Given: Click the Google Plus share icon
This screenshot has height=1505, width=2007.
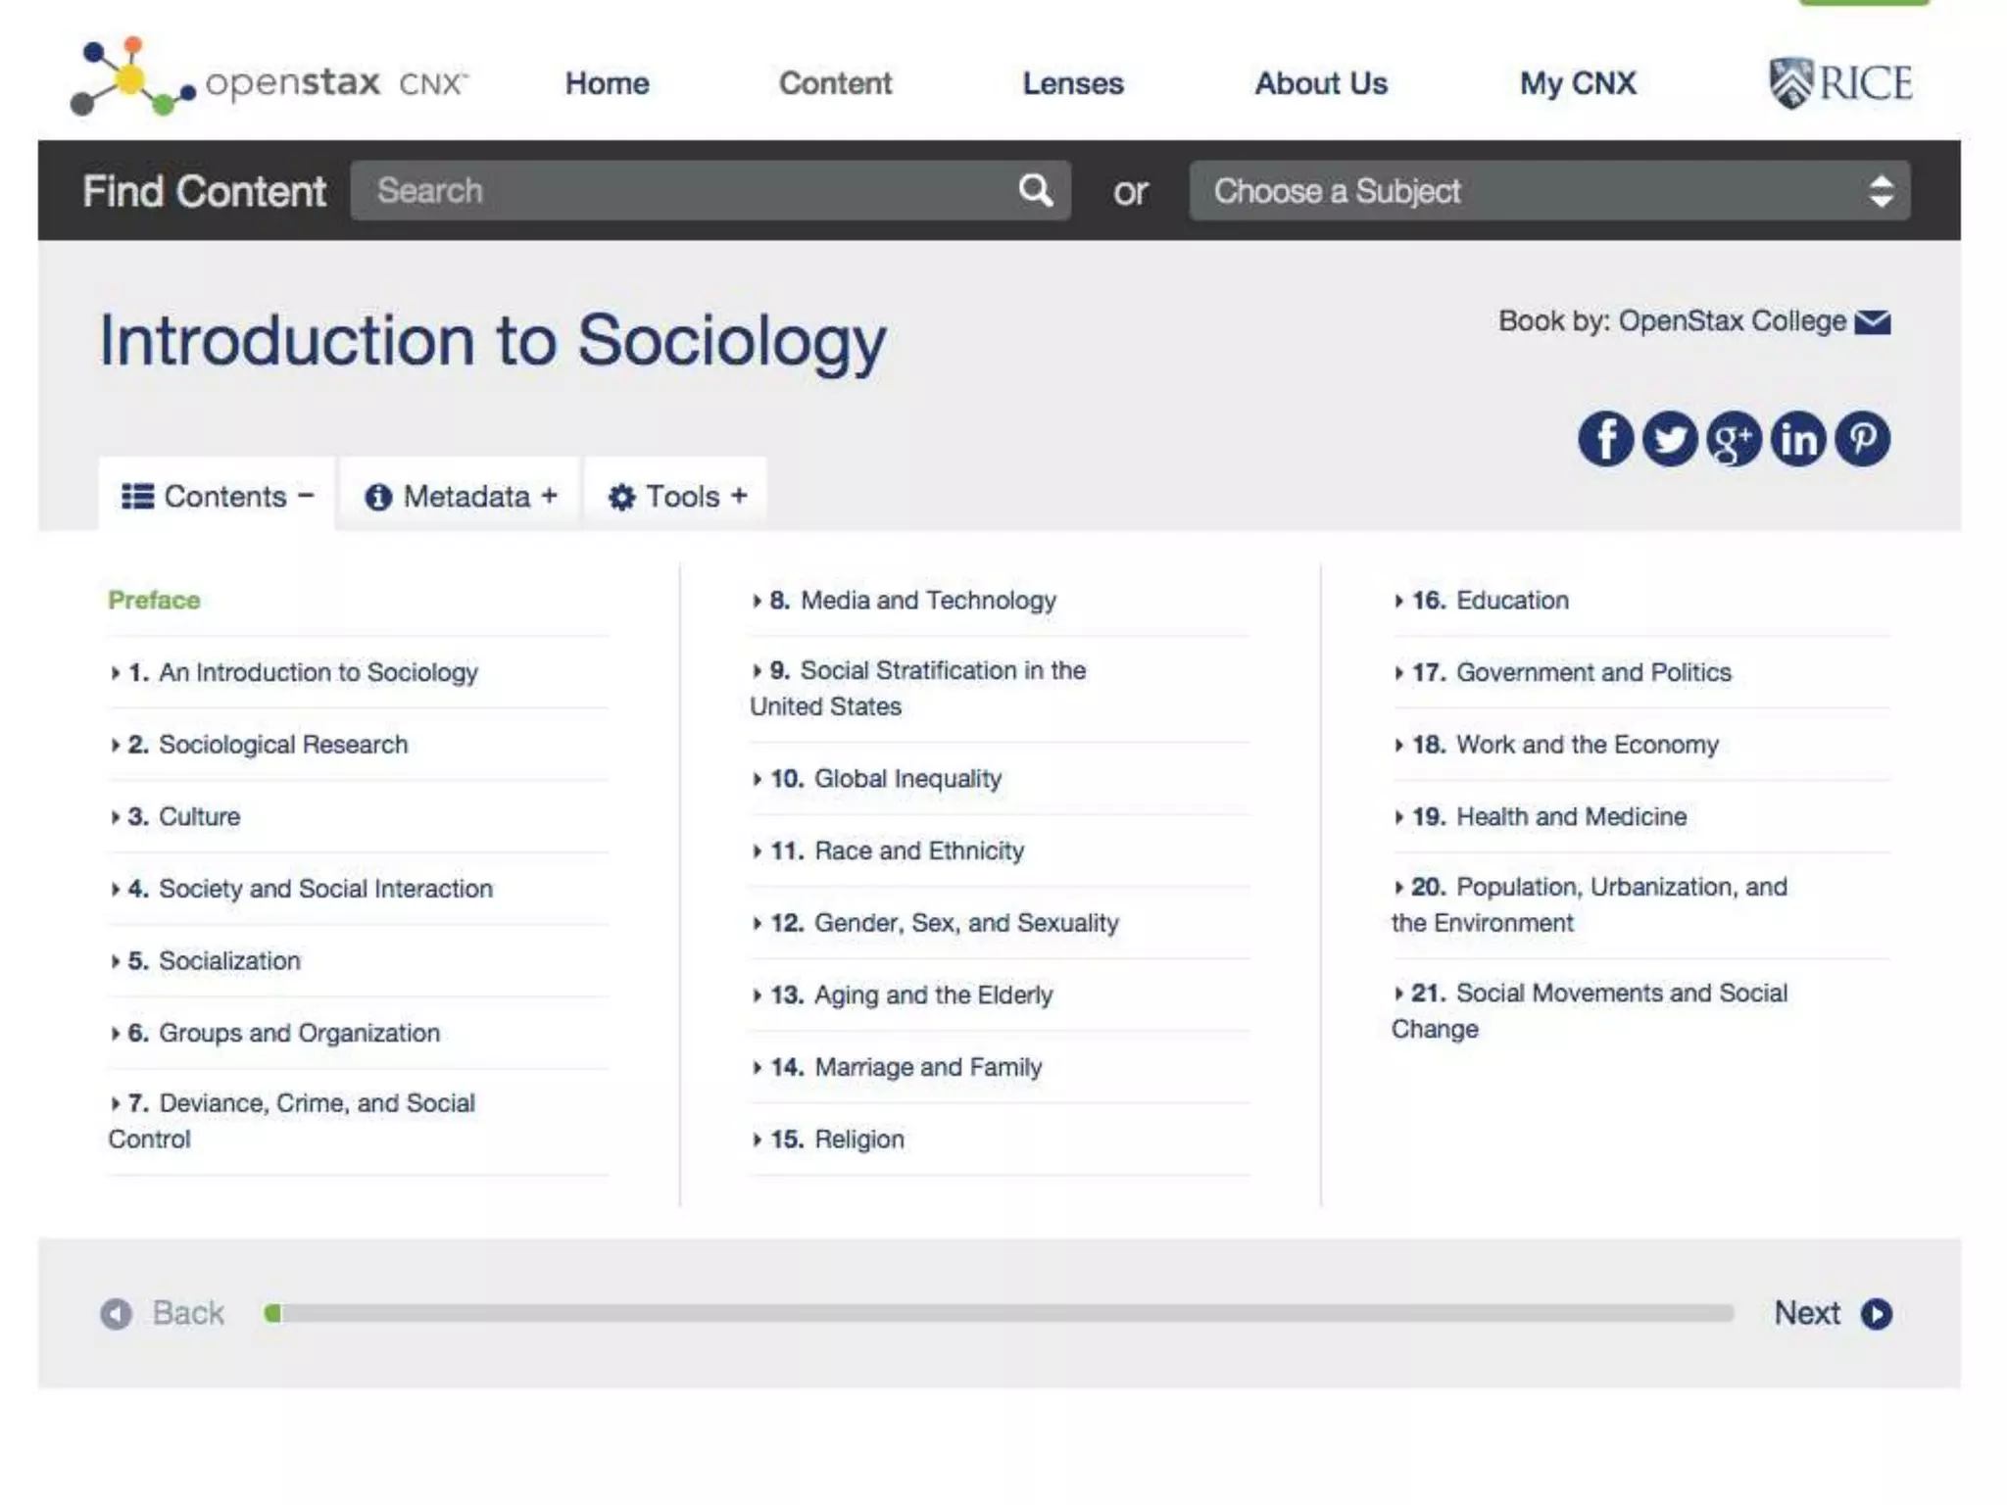Looking at the screenshot, I should click(1734, 439).
